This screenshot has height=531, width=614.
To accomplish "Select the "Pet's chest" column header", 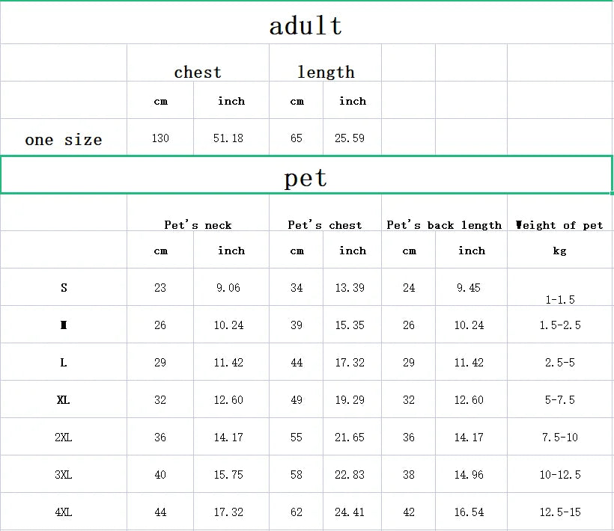I will (x=324, y=224).
